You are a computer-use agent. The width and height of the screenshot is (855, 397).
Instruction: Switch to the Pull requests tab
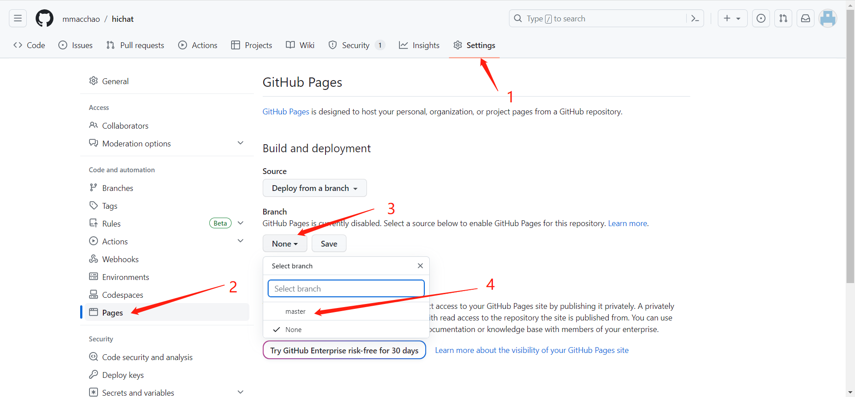(x=135, y=45)
